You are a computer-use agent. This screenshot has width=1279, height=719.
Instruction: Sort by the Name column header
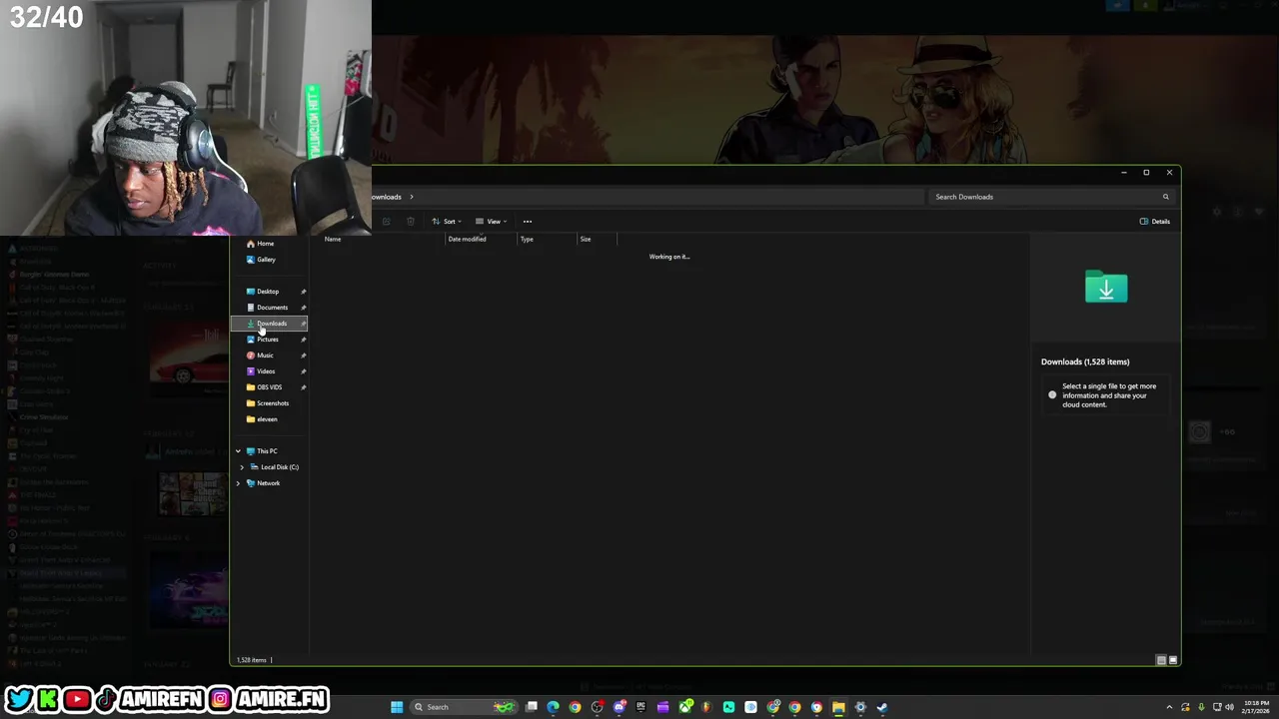333,240
